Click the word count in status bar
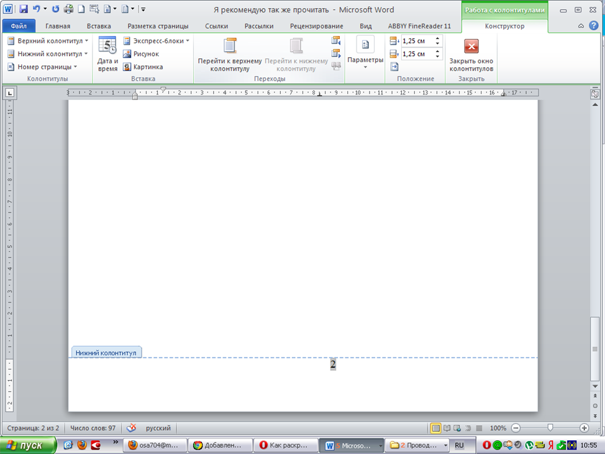605x454 pixels. 93,428
